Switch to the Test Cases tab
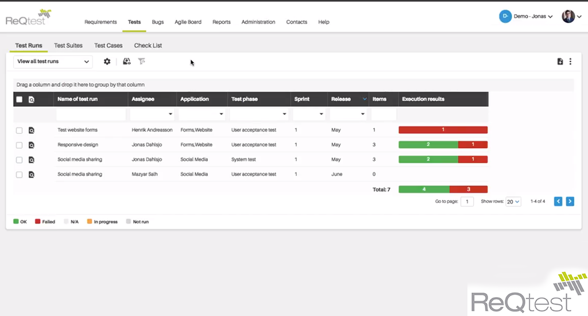Image resolution: width=588 pixels, height=316 pixels. coord(109,45)
